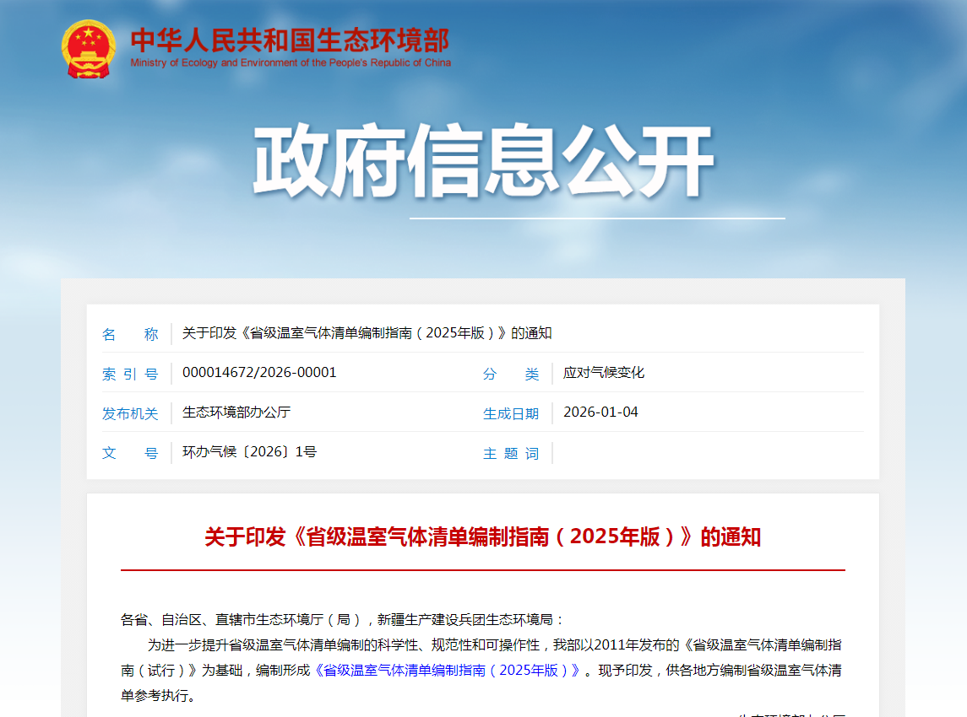Select the 生成日期 field label
The width and height of the screenshot is (967, 717).
[x=510, y=413]
